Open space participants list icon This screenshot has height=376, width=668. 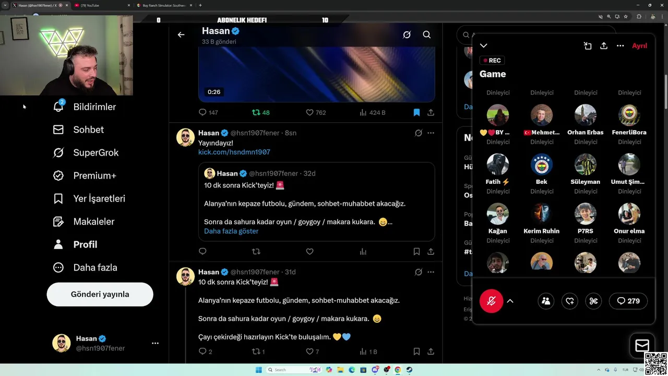[546, 301]
